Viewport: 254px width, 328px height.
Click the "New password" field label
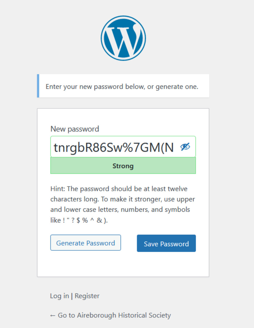pos(75,129)
